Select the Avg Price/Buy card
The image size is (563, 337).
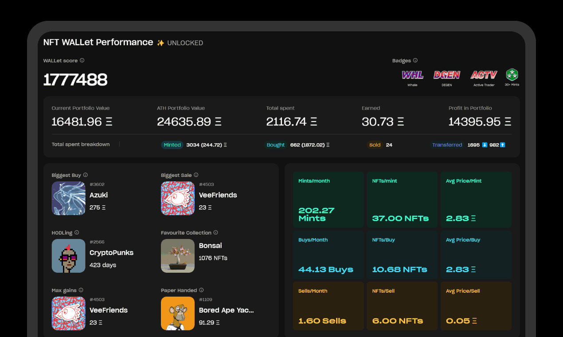476,255
